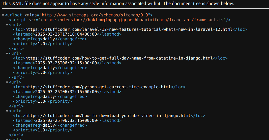Collapse the root urlset element
269x140 pixels.
point(3,15)
